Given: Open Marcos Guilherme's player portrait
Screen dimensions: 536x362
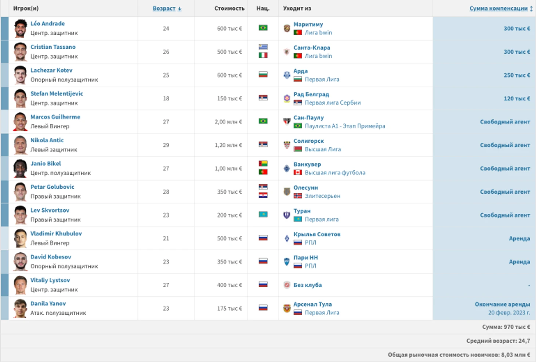Looking at the screenshot, I should (x=21, y=121).
